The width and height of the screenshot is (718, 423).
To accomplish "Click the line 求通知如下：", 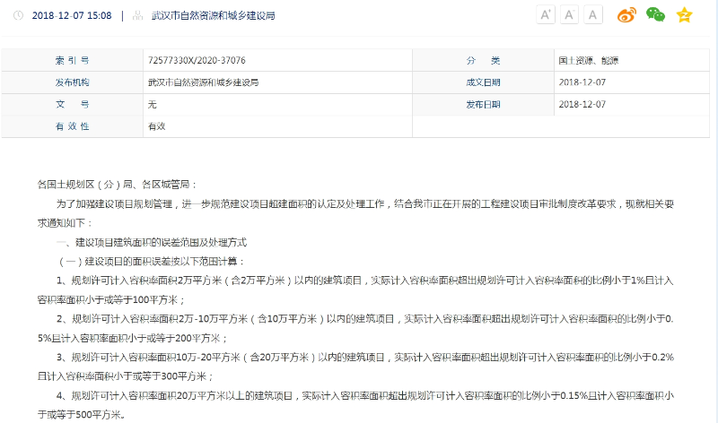I will 65,223.
